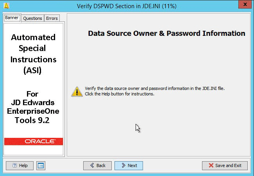
Task: Open the Questions tab
Action: click(32, 18)
